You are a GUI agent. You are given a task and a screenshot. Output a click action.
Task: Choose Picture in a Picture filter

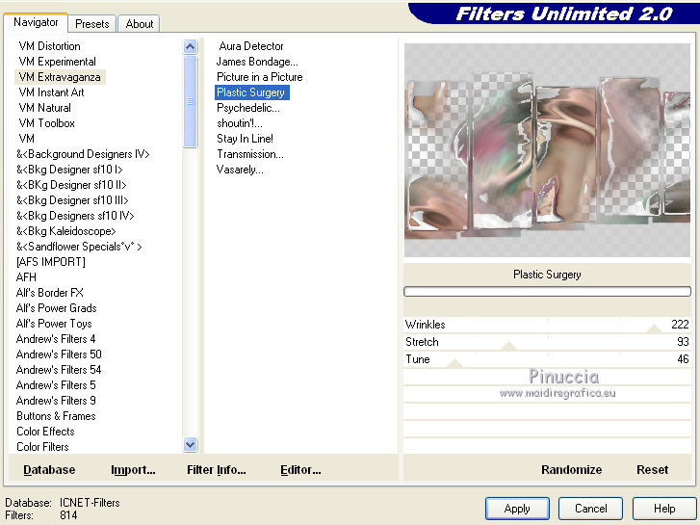(259, 77)
